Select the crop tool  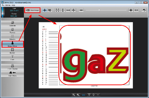coord(49,10)
